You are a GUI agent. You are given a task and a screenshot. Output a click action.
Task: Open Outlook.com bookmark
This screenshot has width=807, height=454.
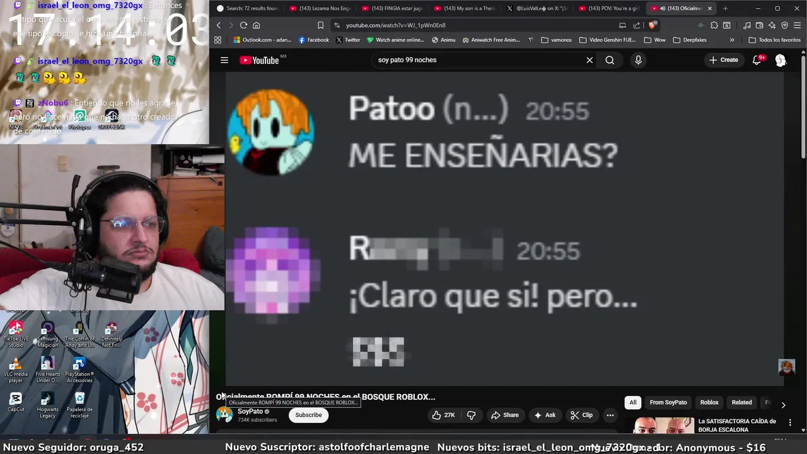point(262,40)
